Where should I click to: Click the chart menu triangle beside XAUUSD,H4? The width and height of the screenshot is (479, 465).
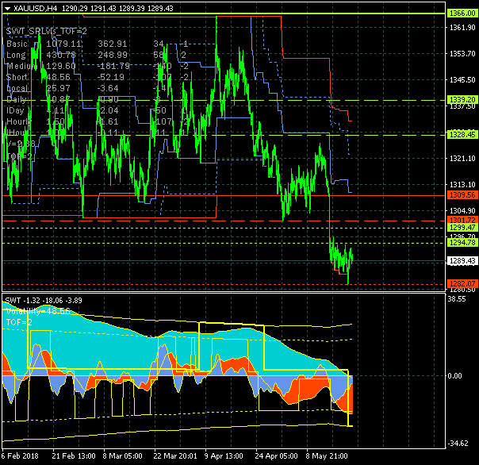8,9
